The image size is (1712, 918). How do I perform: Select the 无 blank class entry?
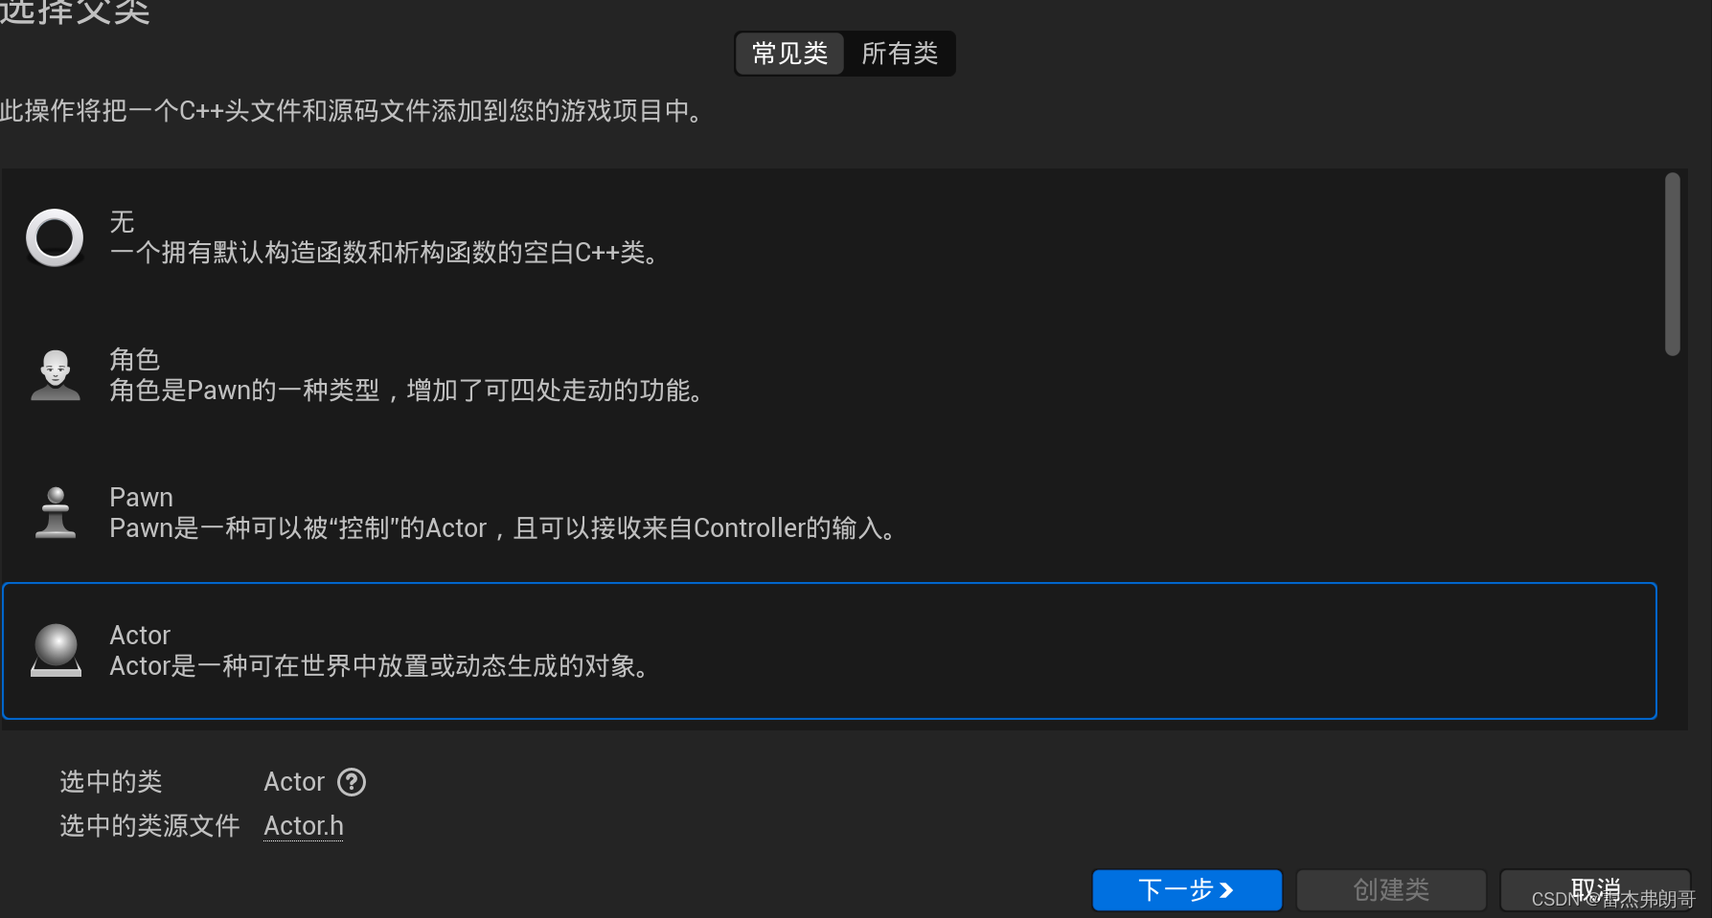point(383,237)
